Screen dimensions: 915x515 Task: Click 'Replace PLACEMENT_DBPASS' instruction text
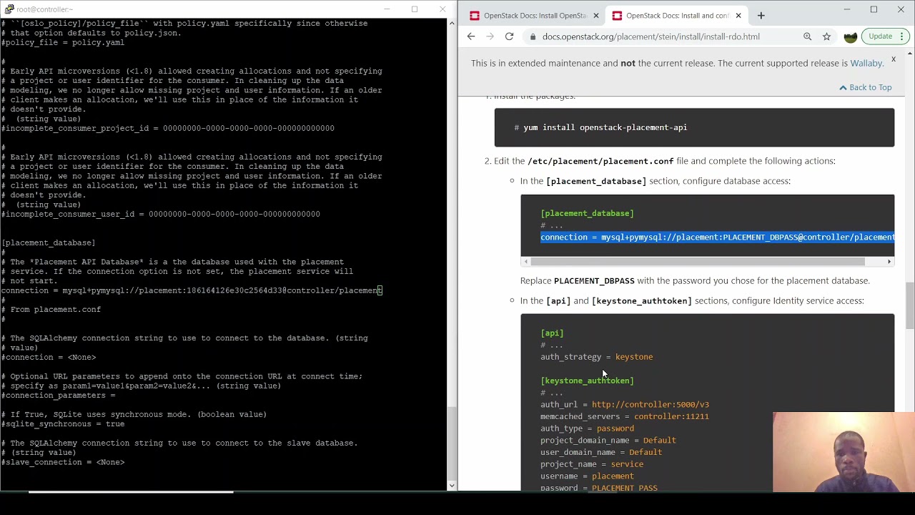coord(695,281)
